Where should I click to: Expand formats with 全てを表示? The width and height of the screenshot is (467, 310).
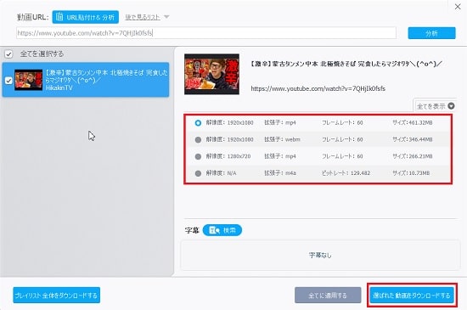[x=435, y=105]
